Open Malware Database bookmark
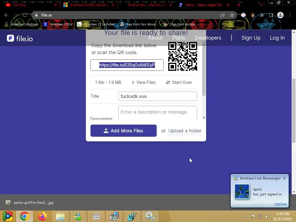The height and width of the screenshot is (222, 296). coord(21,24)
